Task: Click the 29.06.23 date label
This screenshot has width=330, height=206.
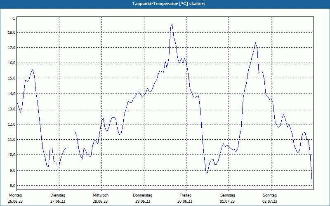Action: (x=143, y=201)
